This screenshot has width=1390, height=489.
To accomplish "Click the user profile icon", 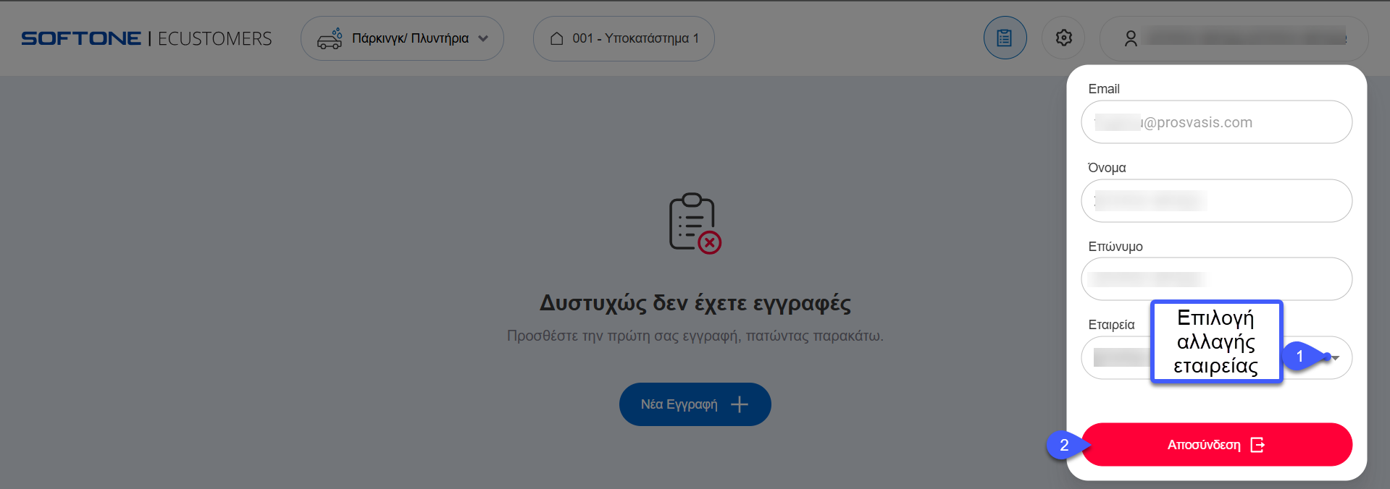I will tap(1131, 38).
